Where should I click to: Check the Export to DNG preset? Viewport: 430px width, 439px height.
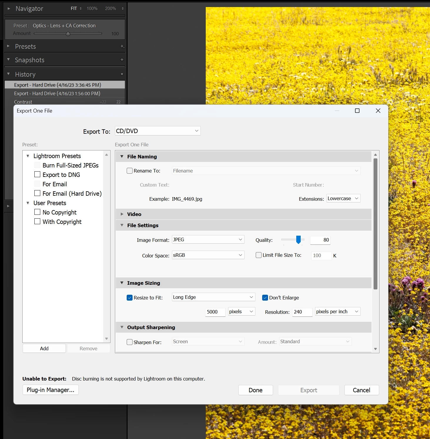click(37, 175)
